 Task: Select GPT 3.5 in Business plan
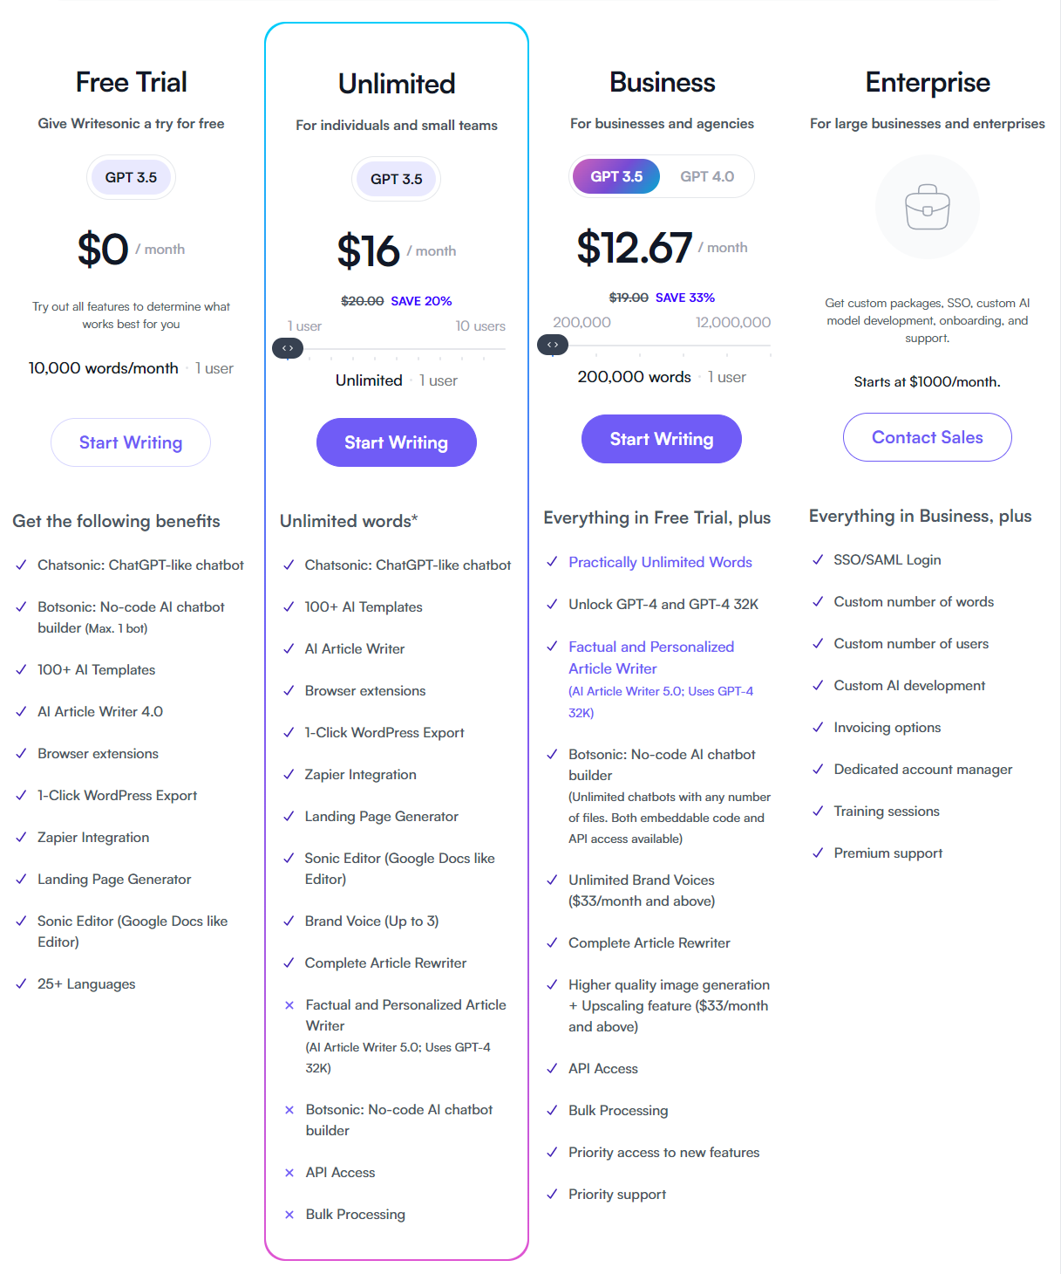coord(616,176)
